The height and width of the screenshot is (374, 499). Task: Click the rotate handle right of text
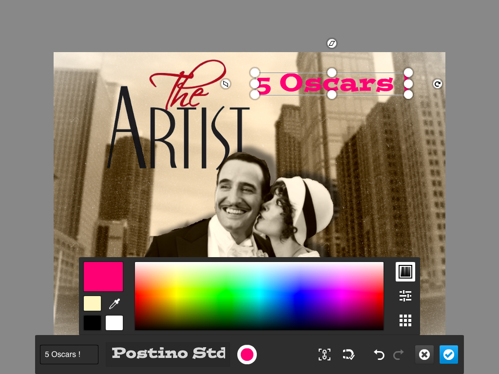(437, 84)
